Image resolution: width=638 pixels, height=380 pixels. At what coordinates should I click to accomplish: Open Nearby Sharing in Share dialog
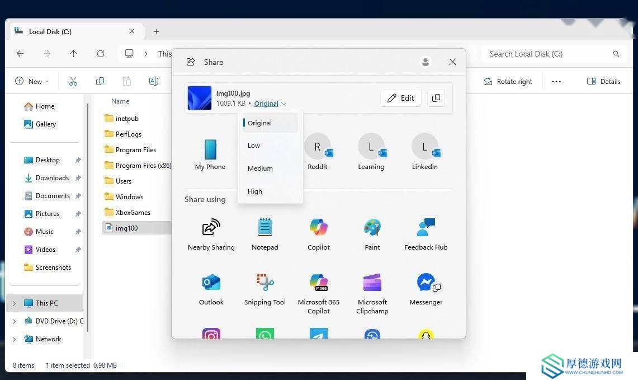click(x=211, y=234)
